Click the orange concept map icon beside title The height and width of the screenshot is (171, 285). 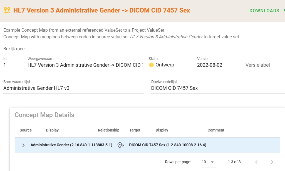point(7,11)
